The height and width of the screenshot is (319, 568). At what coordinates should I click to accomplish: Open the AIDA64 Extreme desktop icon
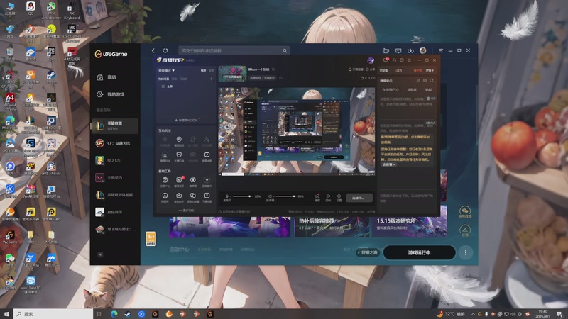pos(10,101)
